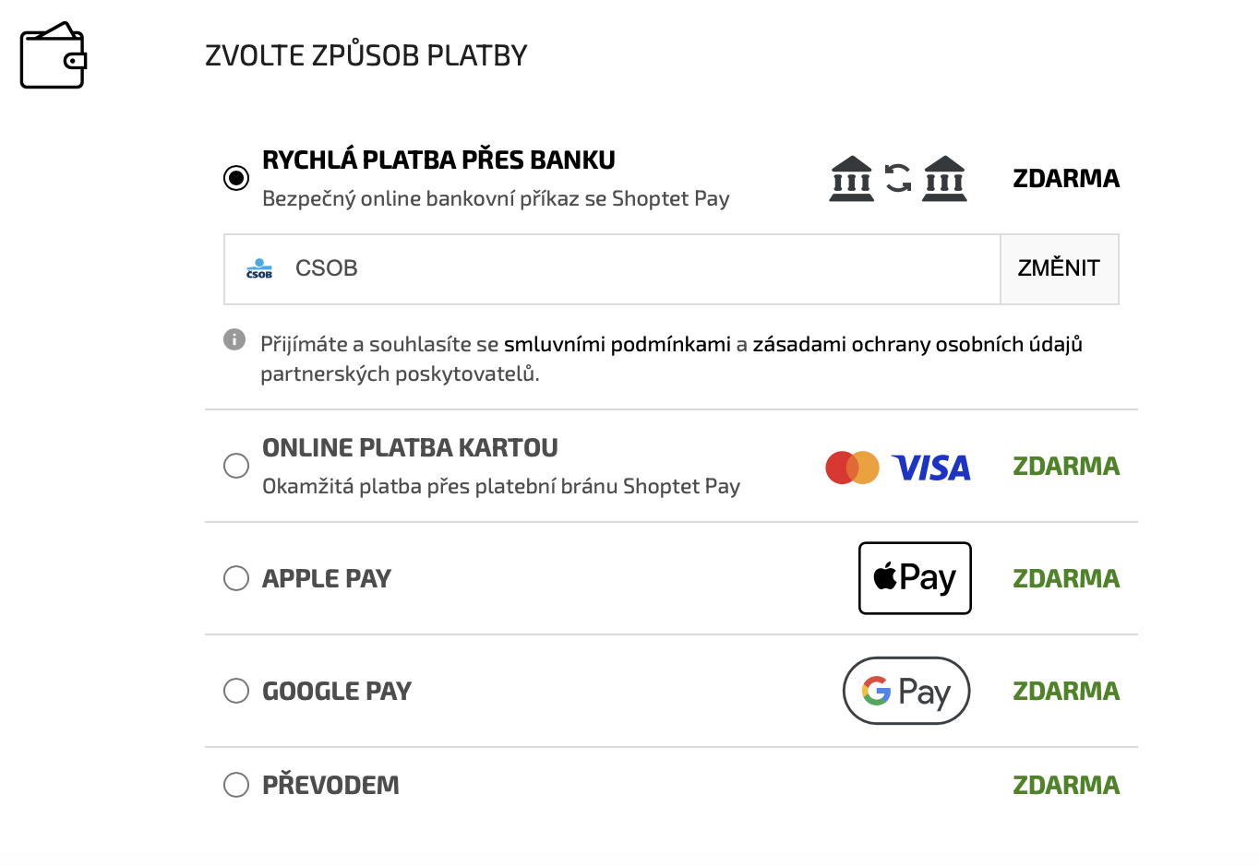Select the Online platba kartou radio

pyautogui.click(x=236, y=466)
